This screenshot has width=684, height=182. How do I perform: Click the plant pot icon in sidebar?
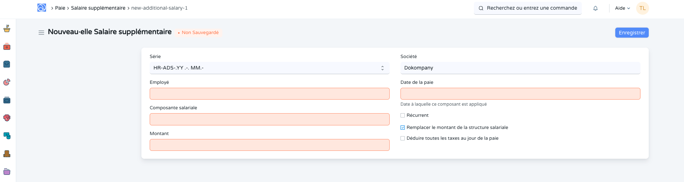pyautogui.click(x=7, y=29)
